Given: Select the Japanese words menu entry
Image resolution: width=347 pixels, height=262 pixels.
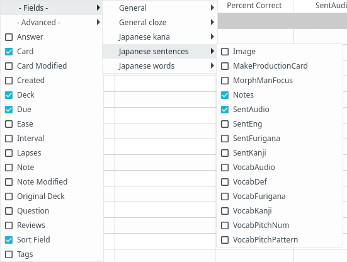Looking at the screenshot, I should [x=159, y=66].
